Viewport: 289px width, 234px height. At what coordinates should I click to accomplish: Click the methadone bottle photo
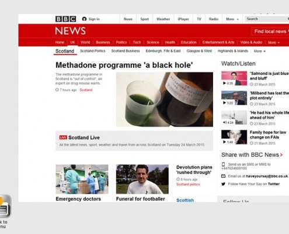(165, 99)
